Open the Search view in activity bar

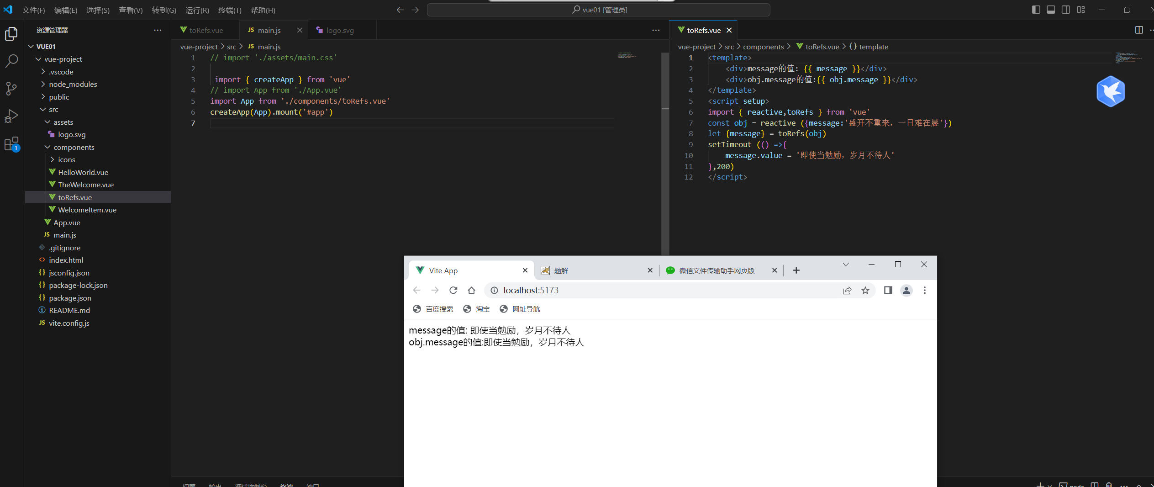point(11,61)
